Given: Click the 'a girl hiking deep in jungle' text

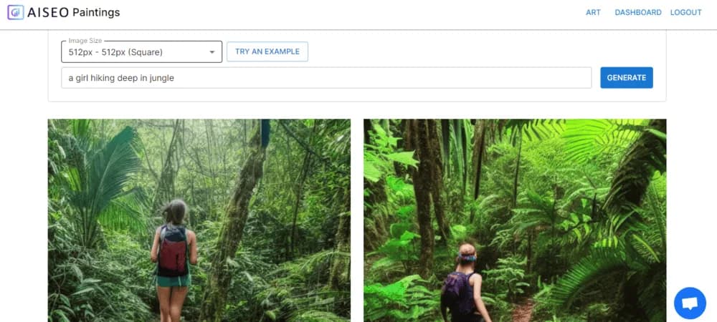Looking at the screenshot, I should 121,78.
